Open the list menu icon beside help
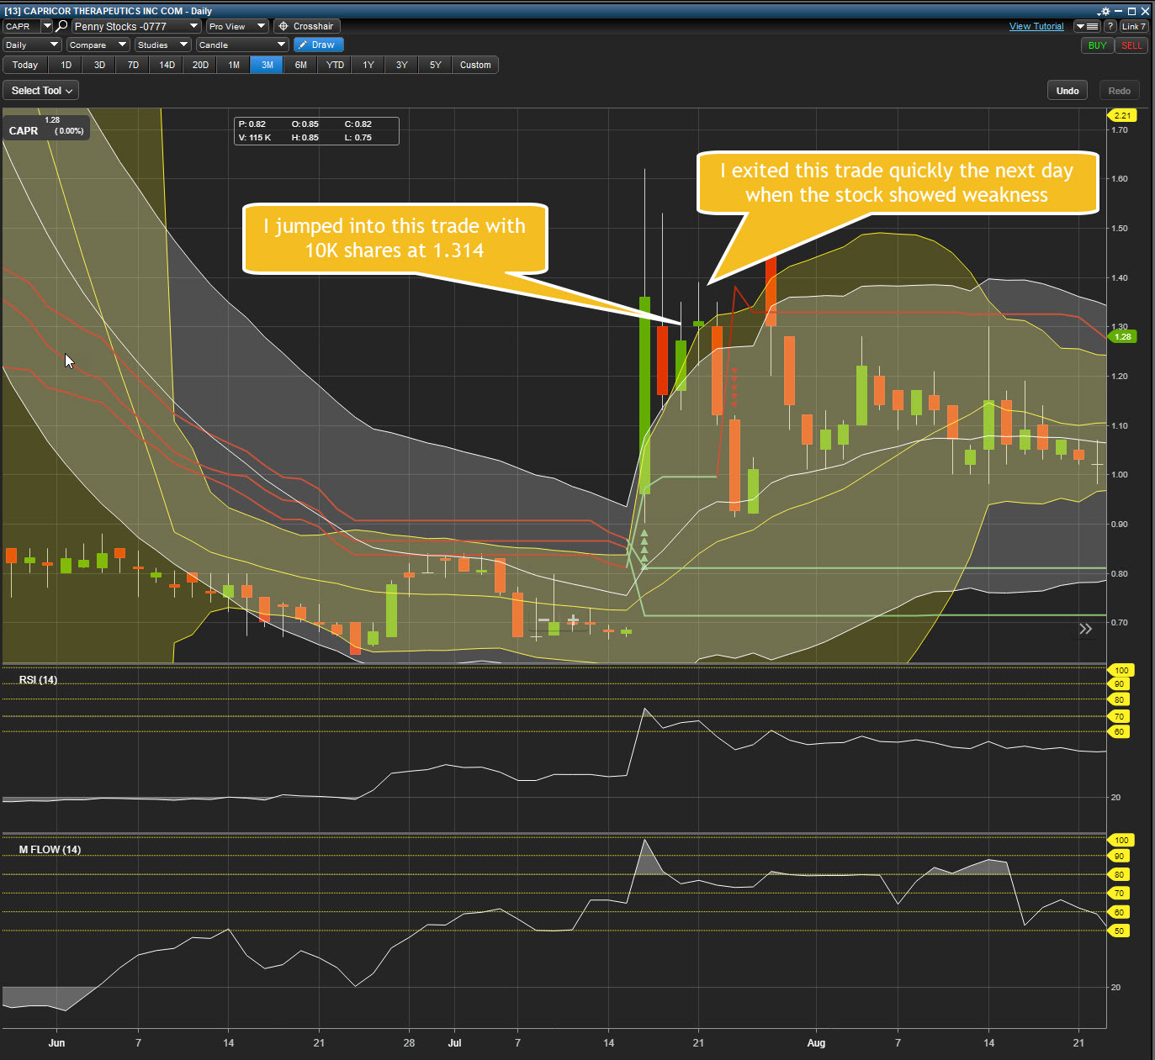The image size is (1155, 1060). (x=1088, y=26)
